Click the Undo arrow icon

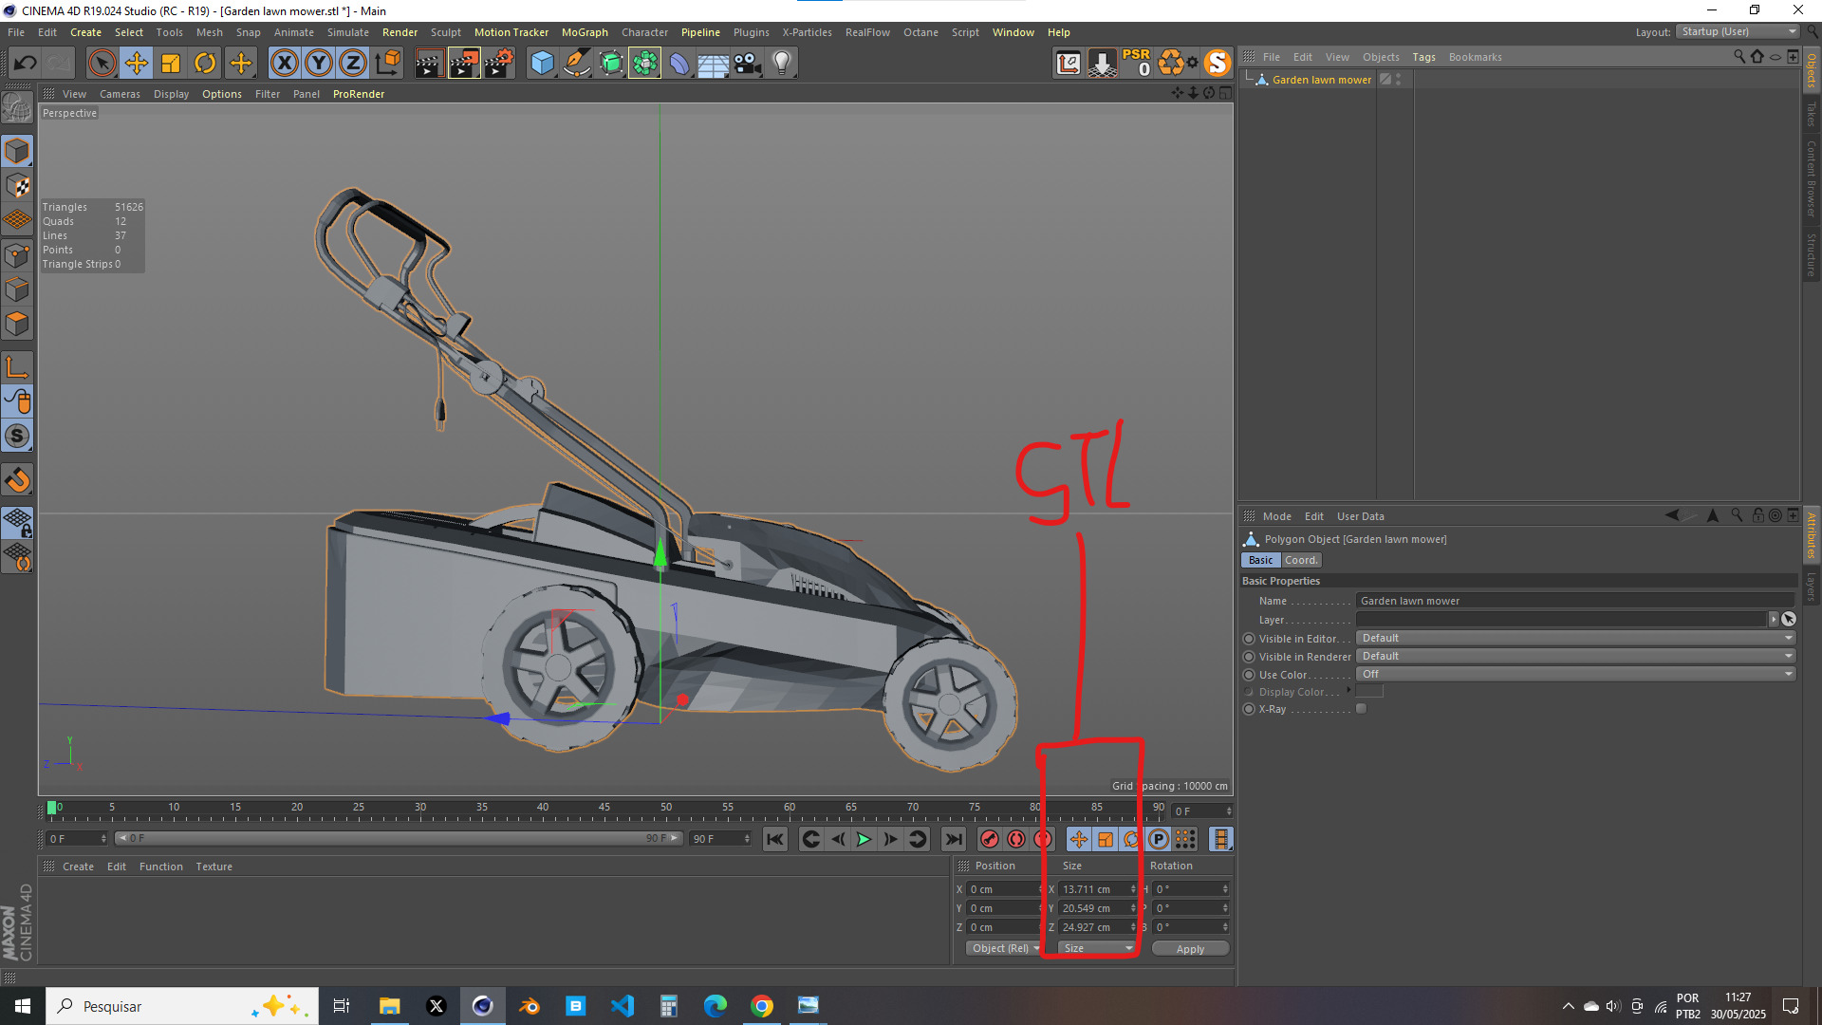tap(26, 64)
